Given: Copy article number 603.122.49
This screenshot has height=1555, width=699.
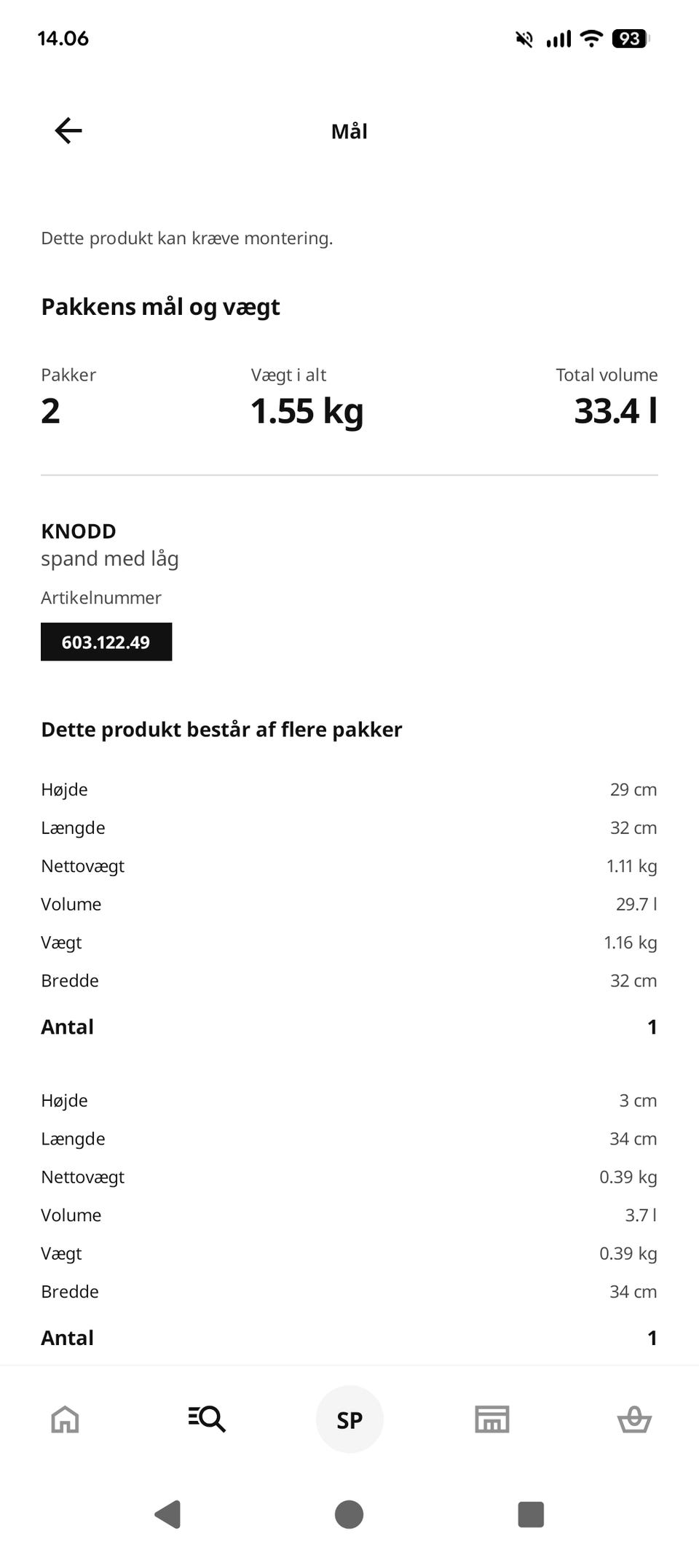Looking at the screenshot, I should (106, 642).
